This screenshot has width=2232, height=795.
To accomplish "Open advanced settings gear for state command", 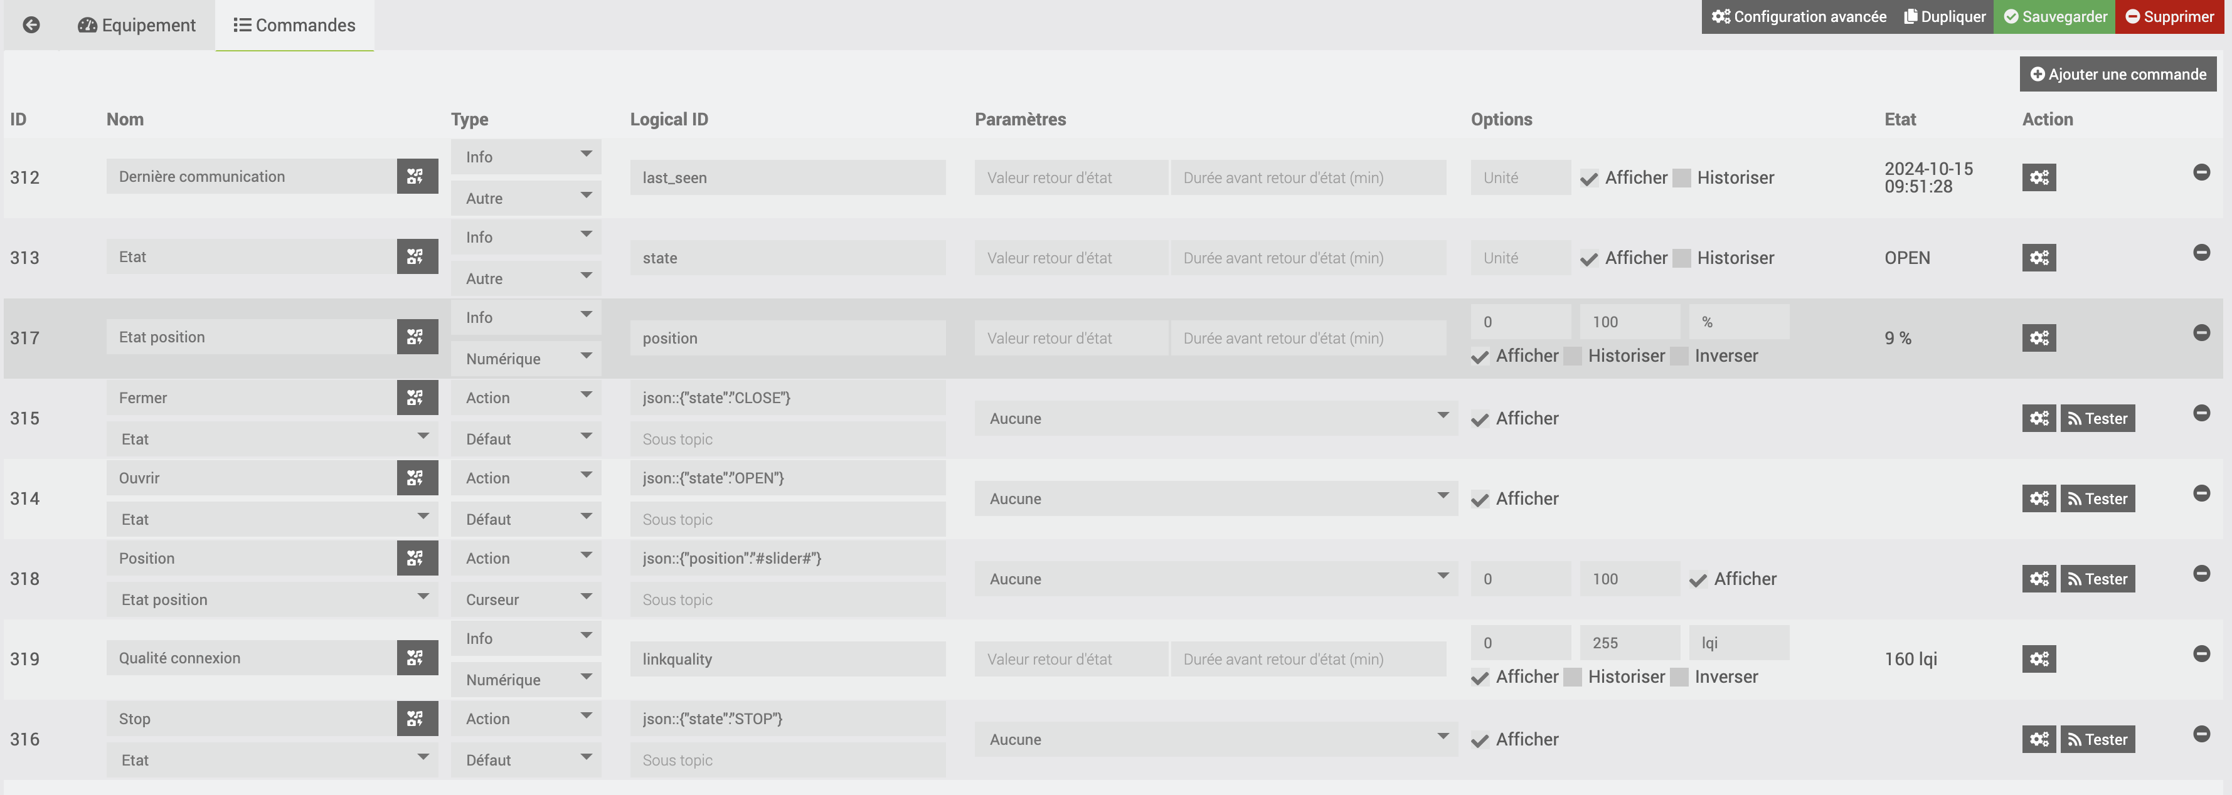I will coord(2038,258).
